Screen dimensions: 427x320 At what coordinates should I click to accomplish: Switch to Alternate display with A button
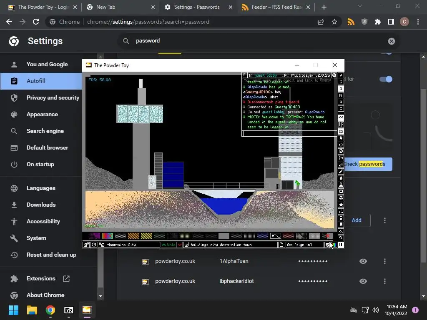[341, 102]
